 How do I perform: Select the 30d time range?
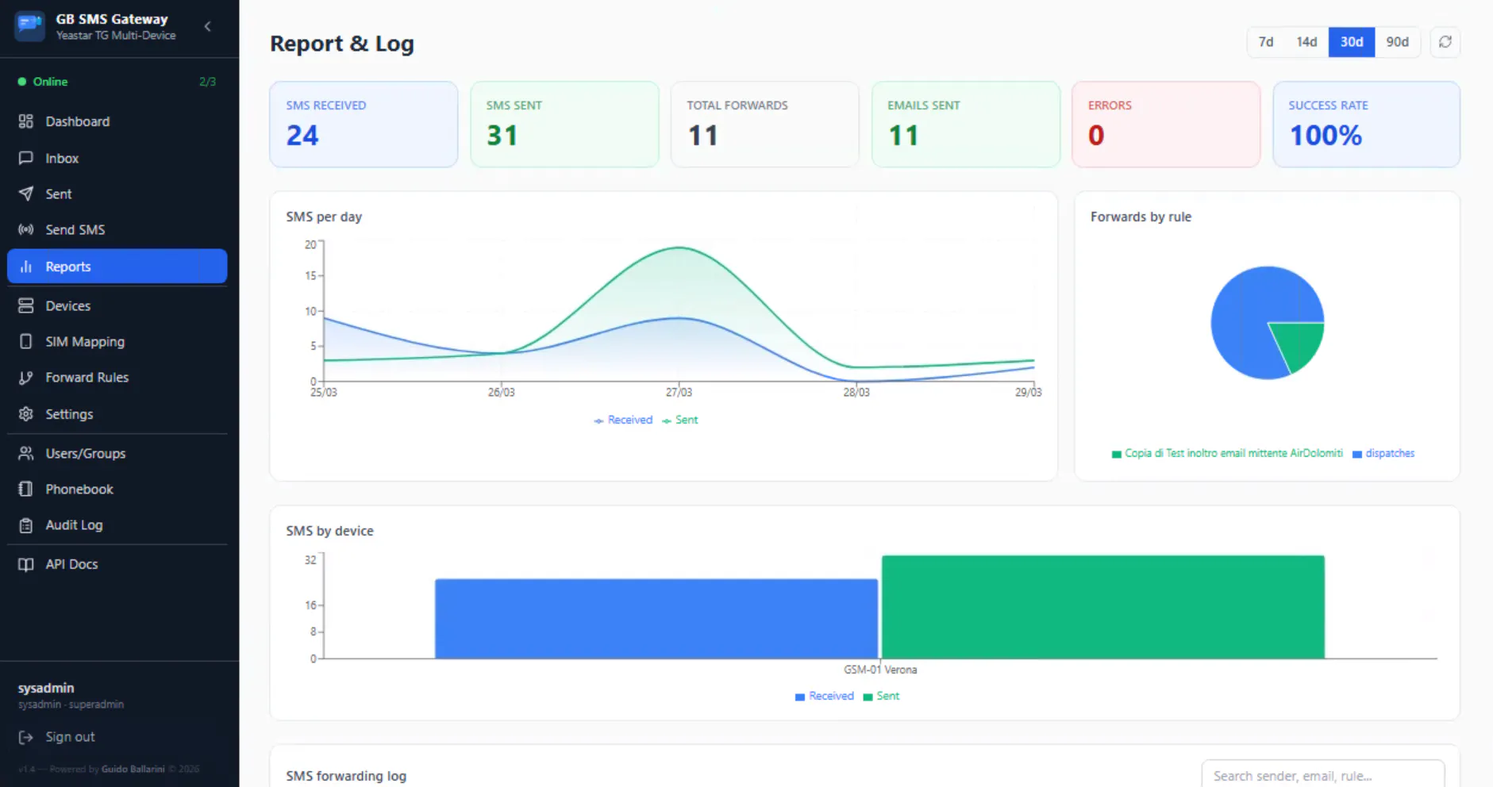pyautogui.click(x=1352, y=42)
